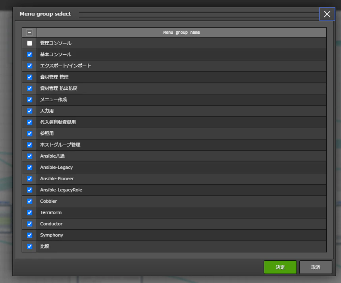
Task: Click the Ansible-Pioneer row text
Action: (x=57, y=179)
